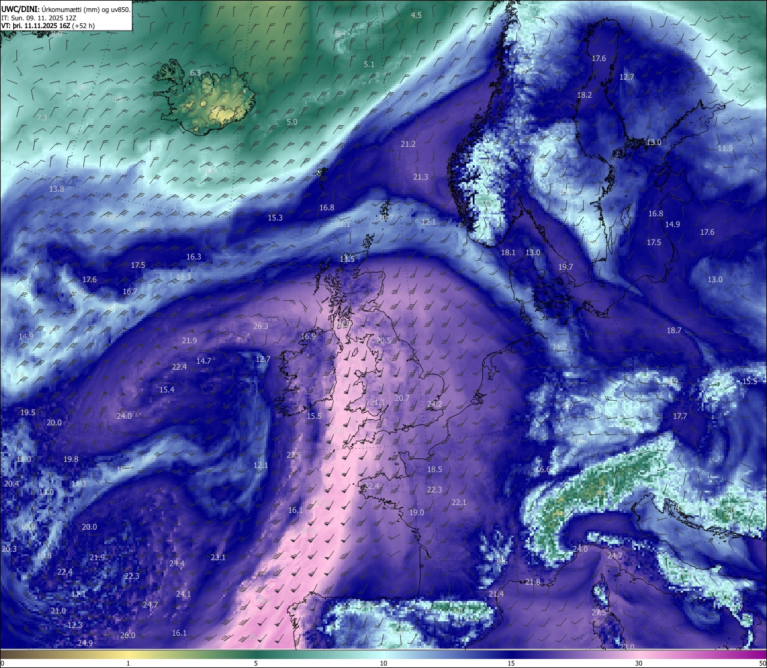Click the value '18.2' over northern Sweden
Viewport: 767px width, 668px height.
584,95
